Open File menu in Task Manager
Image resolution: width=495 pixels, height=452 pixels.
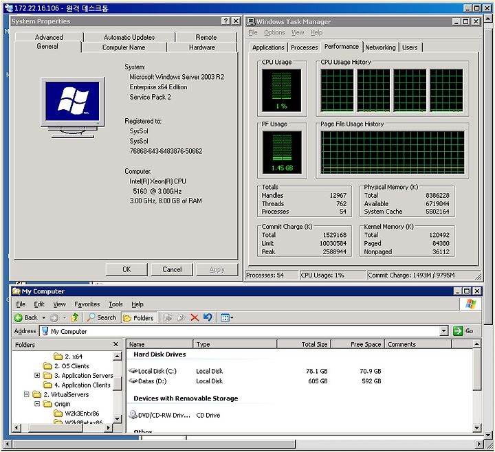(253, 32)
